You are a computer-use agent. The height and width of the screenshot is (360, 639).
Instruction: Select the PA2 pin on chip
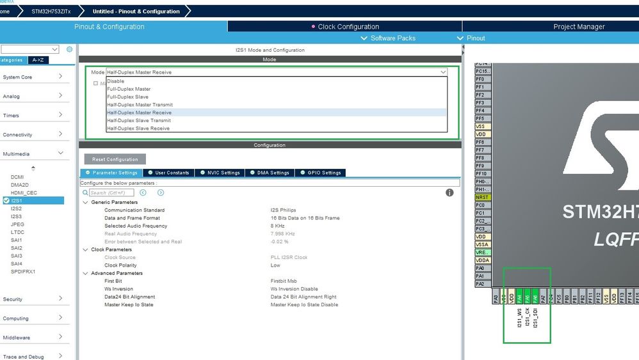click(x=483, y=284)
